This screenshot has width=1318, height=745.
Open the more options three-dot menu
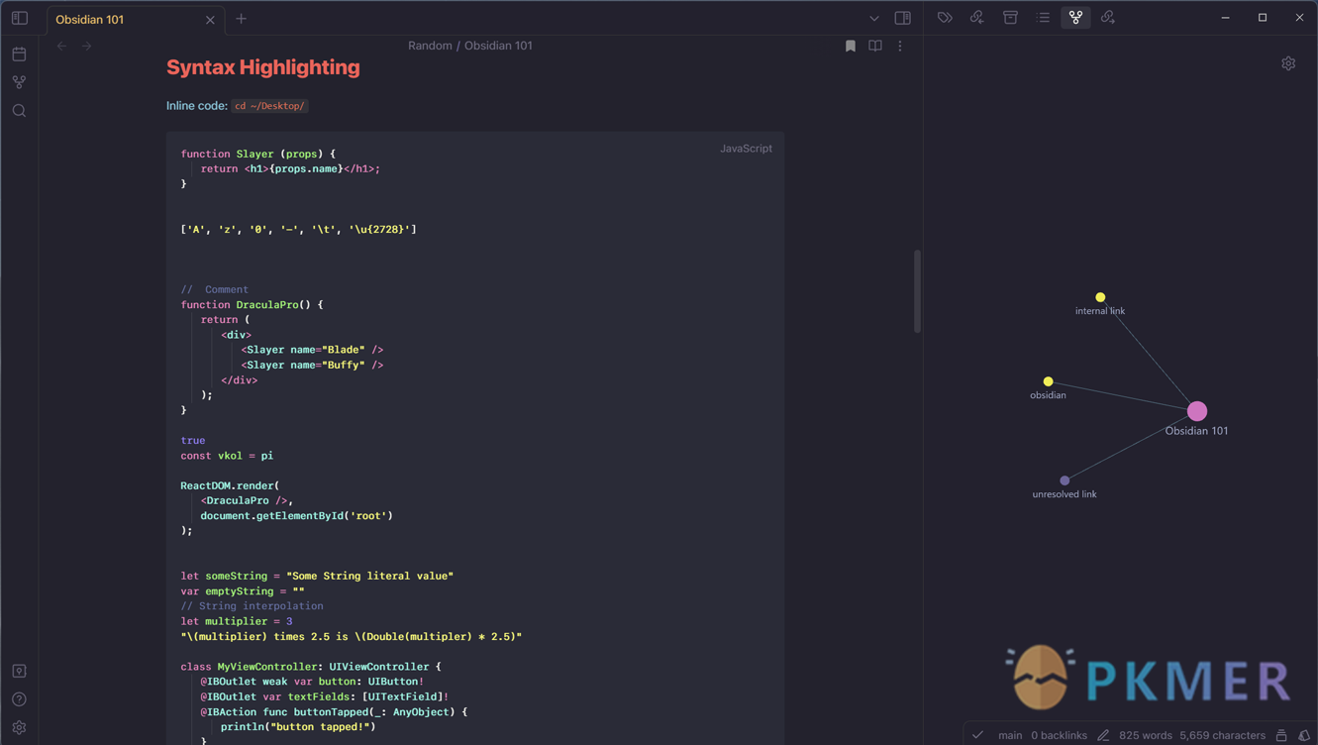900,46
